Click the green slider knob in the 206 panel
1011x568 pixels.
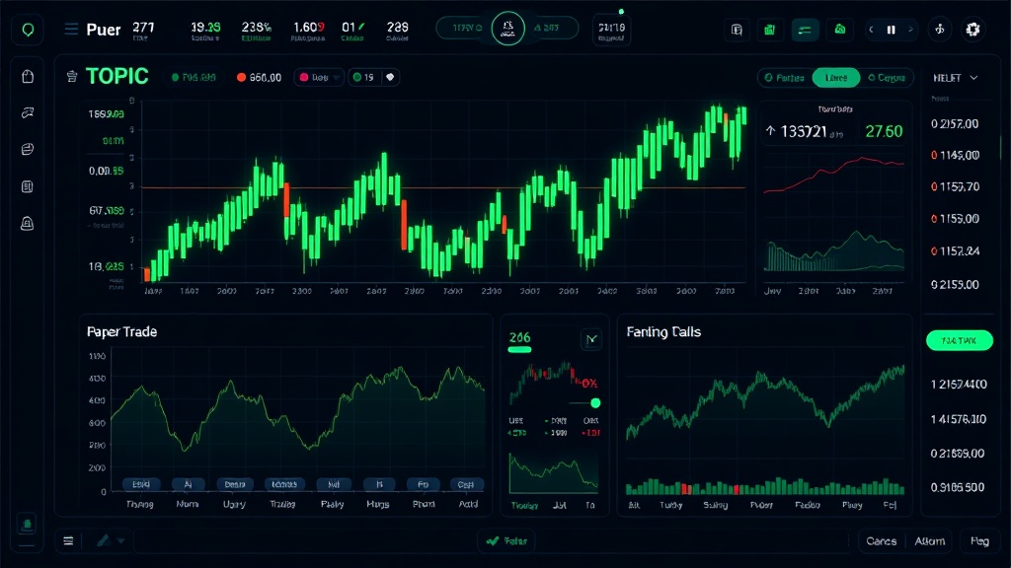595,403
